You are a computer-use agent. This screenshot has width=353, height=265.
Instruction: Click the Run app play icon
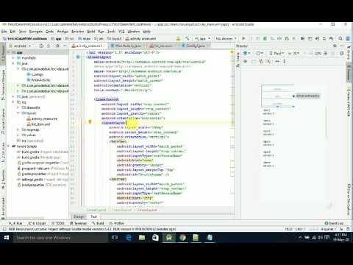click(243, 38)
